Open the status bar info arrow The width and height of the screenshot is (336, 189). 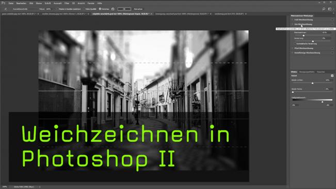(40, 187)
